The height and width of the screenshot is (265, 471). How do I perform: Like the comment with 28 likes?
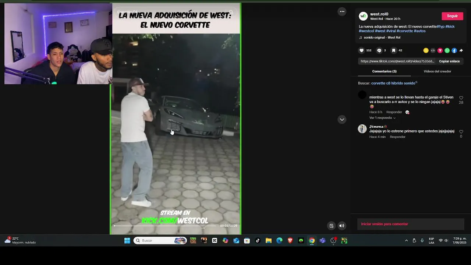coord(461,98)
